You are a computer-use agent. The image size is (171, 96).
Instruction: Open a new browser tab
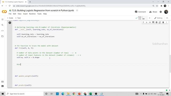coord(30,2)
